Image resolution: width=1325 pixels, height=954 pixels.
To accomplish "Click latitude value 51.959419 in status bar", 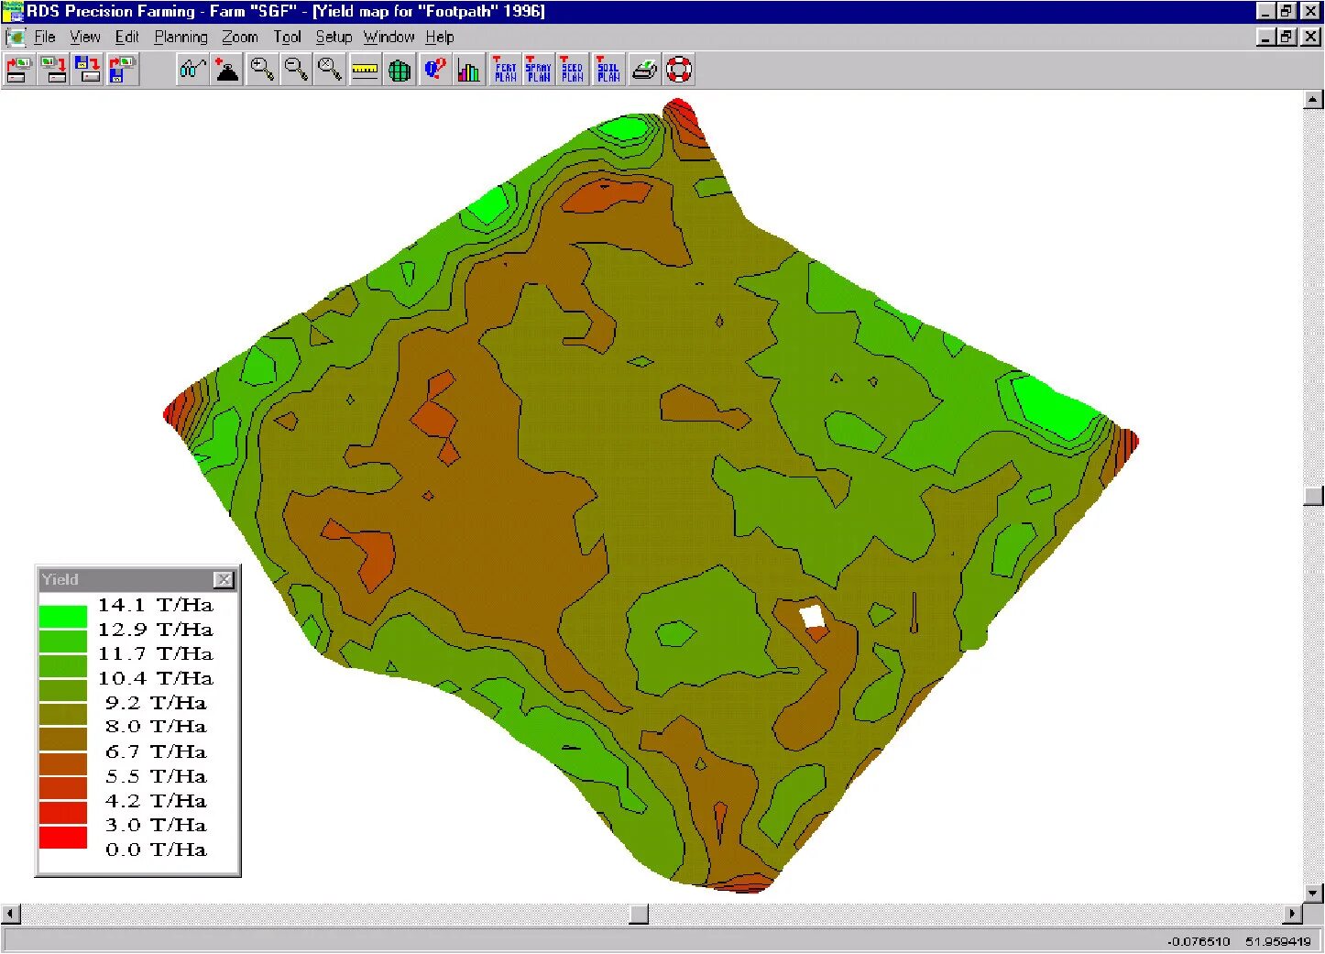I will 1277,942.
